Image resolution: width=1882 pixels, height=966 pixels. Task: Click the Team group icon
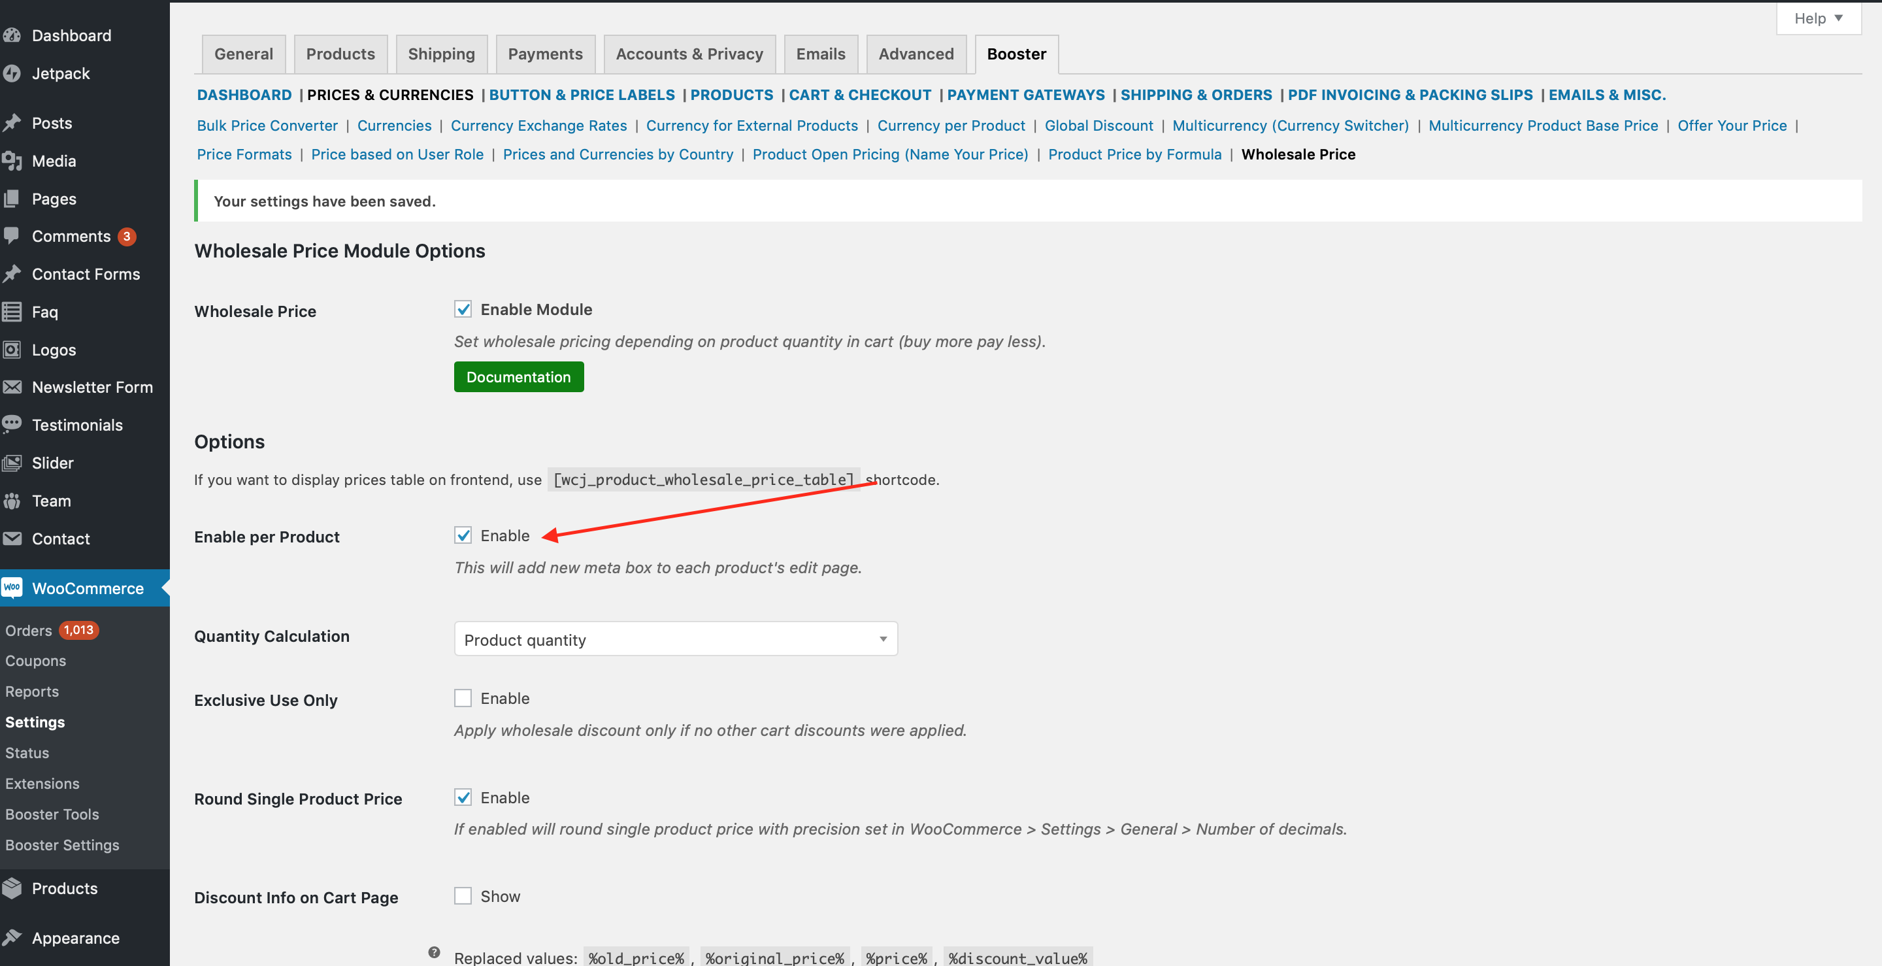[12, 501]
